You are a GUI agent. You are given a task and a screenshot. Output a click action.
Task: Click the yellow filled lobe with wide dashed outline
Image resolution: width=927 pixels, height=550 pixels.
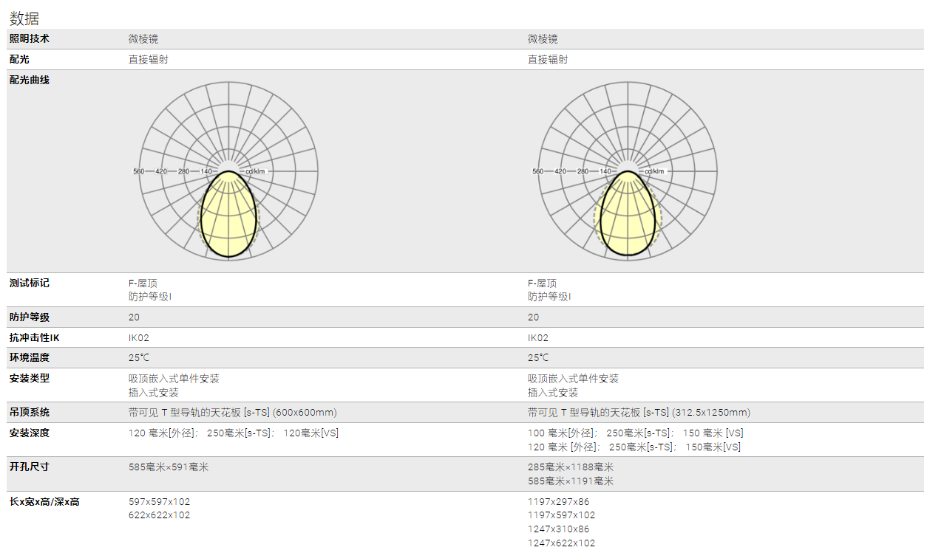pyautogui.click(x=628, y=218)
